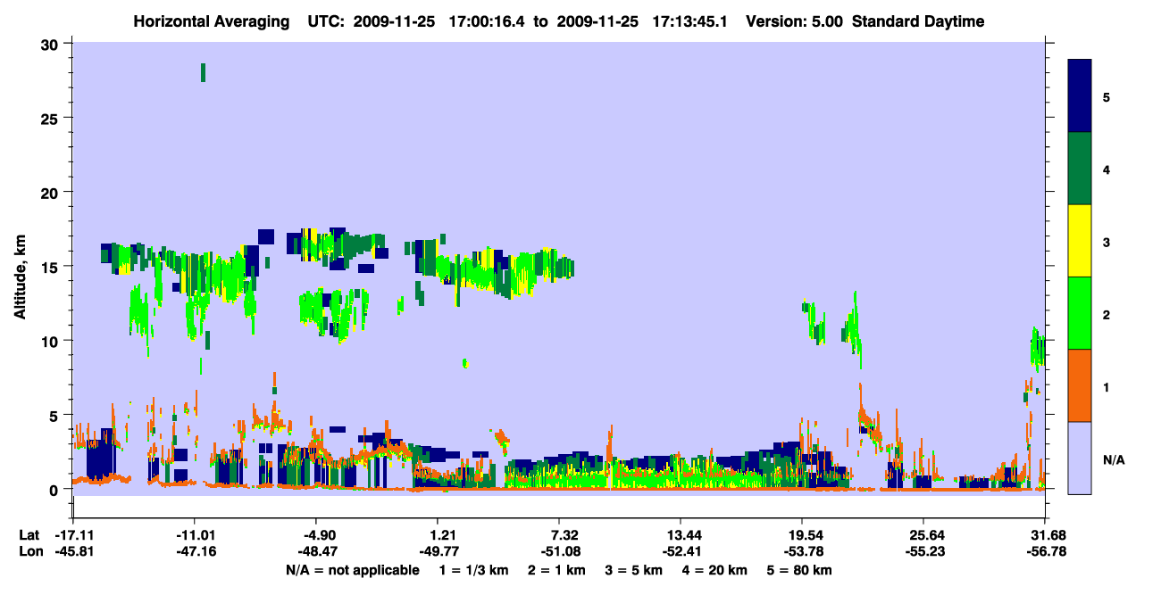Click the 'Lat' row label
The height and width of the screenshot is (595, 1161).
coord(29,535)
